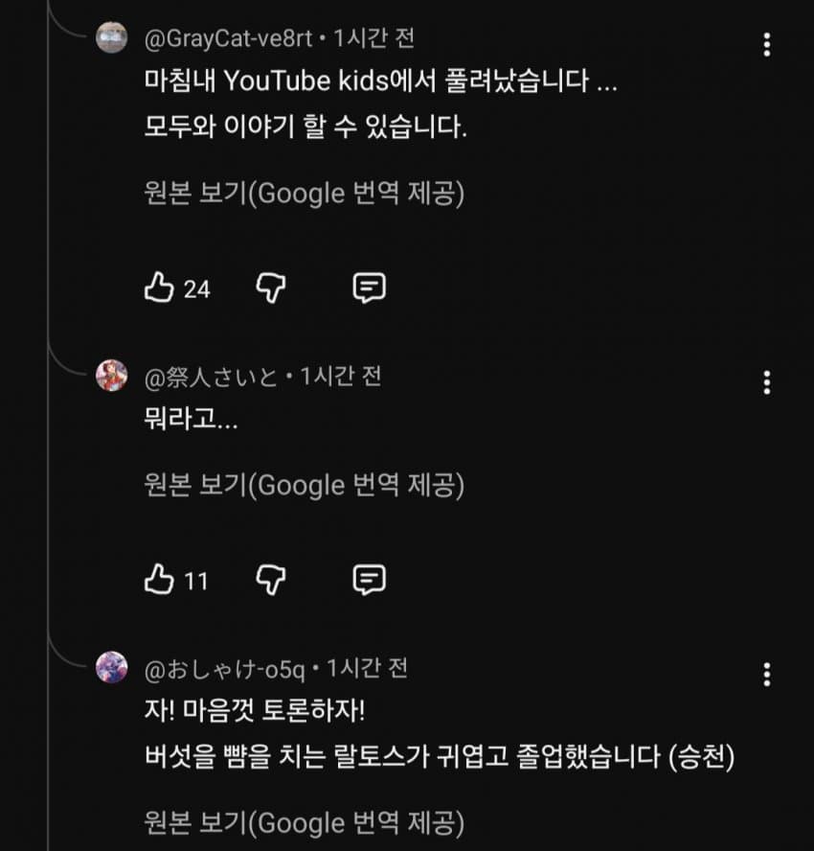The width and height of the screenshot is (814, 851).
Task: Click the 11 likes count
Action: coord(195,580)
